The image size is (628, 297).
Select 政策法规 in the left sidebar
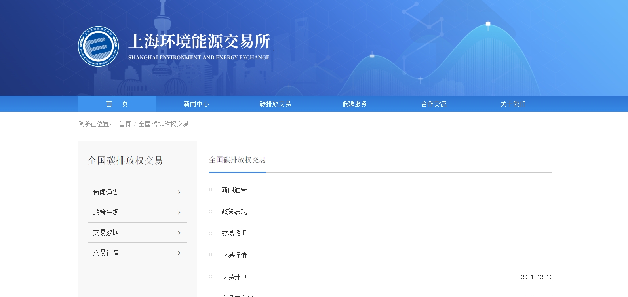coord(137,212)
